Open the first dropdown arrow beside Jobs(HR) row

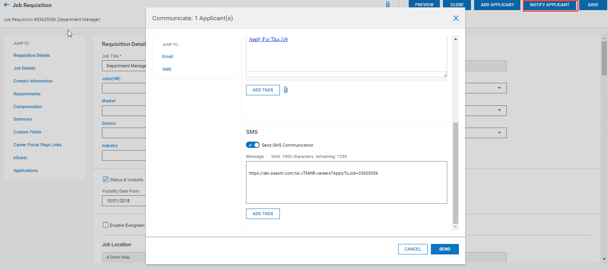click(x=499, y=88)
